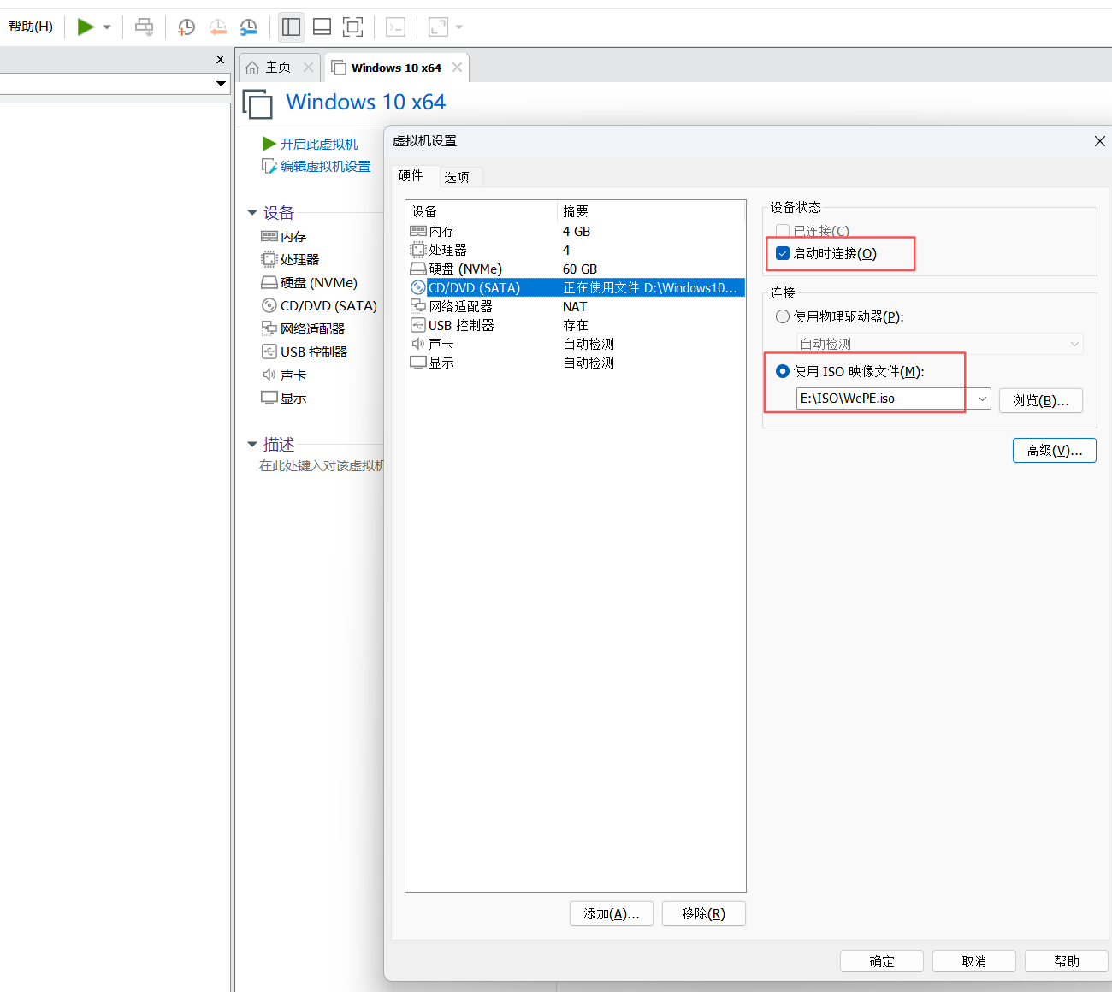The image size is (1112, 992).
Task: Click the 开启此虚拟机 link
Action: pyautogui.click(x=318, y=144)
